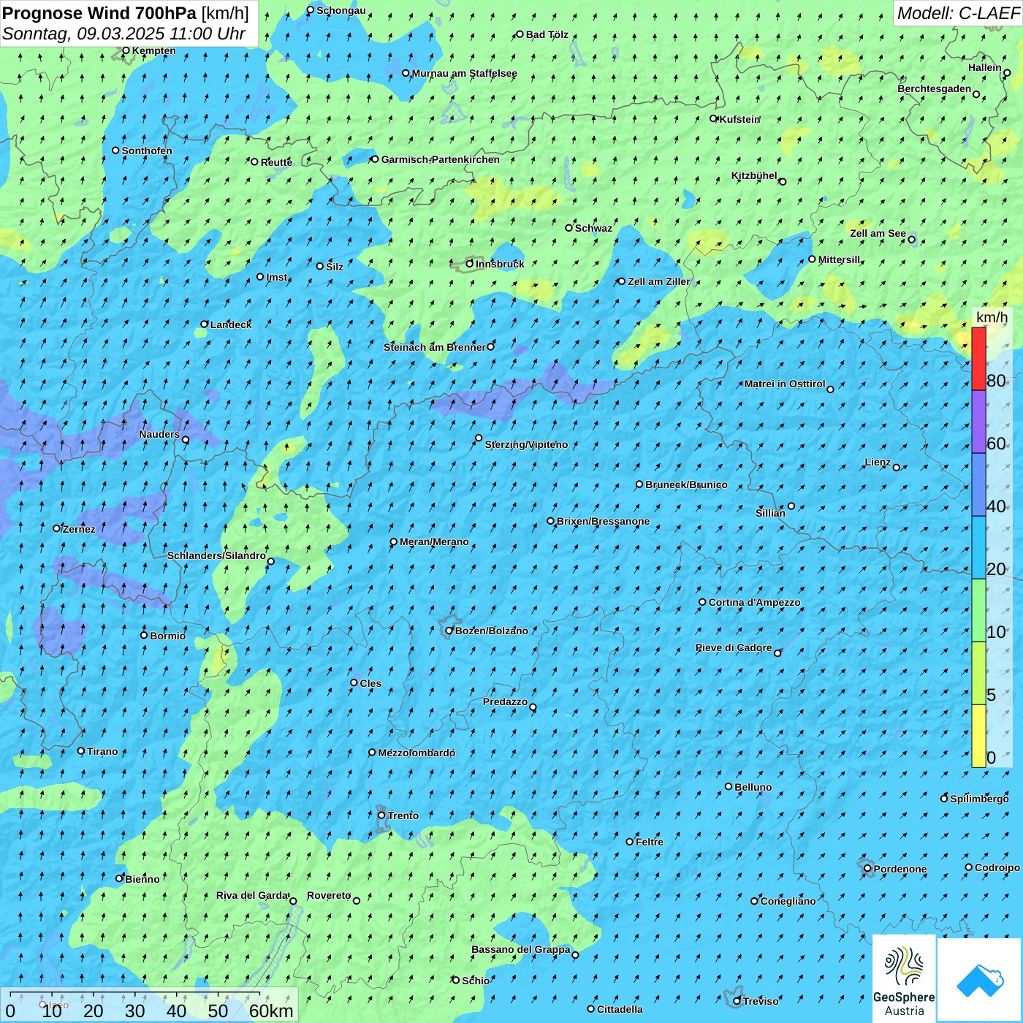Click the Matrei in Osttirol label
Image resolution: width=1023 pixels, height=1023 pixels.
coord(785,384)
